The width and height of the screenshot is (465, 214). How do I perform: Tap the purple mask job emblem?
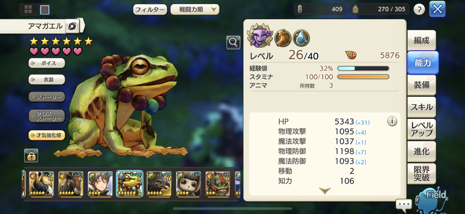pyautogui.click(x=260, y=36)
